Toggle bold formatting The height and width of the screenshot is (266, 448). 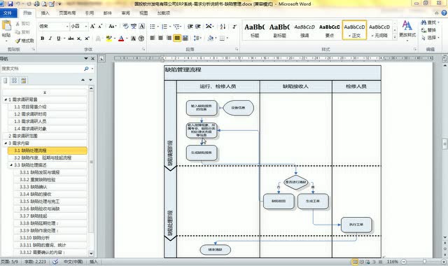[43, 38]
